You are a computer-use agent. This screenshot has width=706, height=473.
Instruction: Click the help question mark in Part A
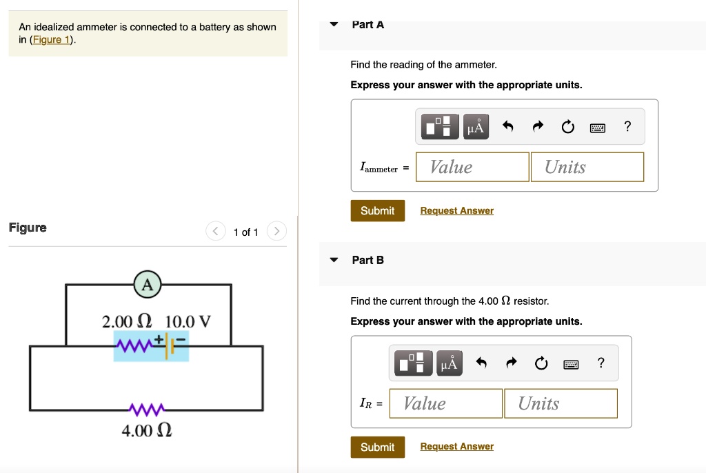click(627, 127)
